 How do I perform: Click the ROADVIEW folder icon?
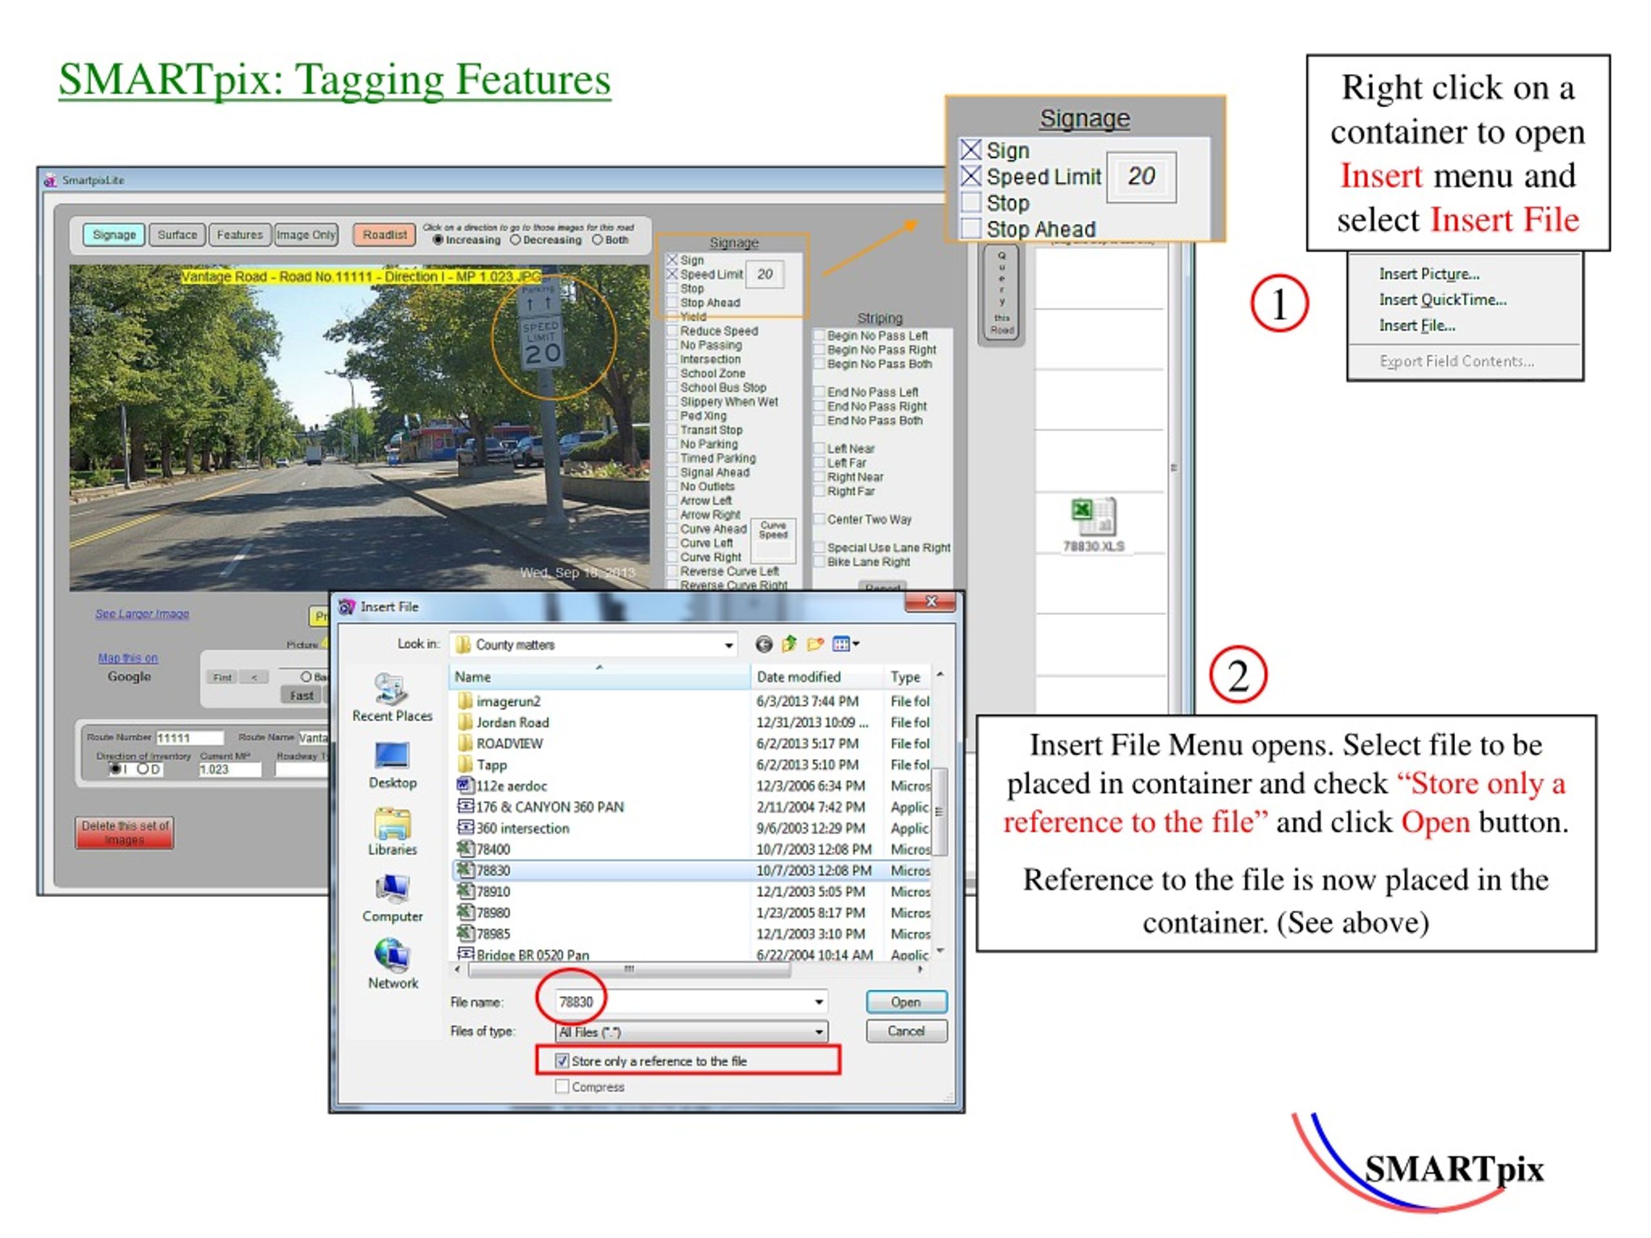point(465,743)
